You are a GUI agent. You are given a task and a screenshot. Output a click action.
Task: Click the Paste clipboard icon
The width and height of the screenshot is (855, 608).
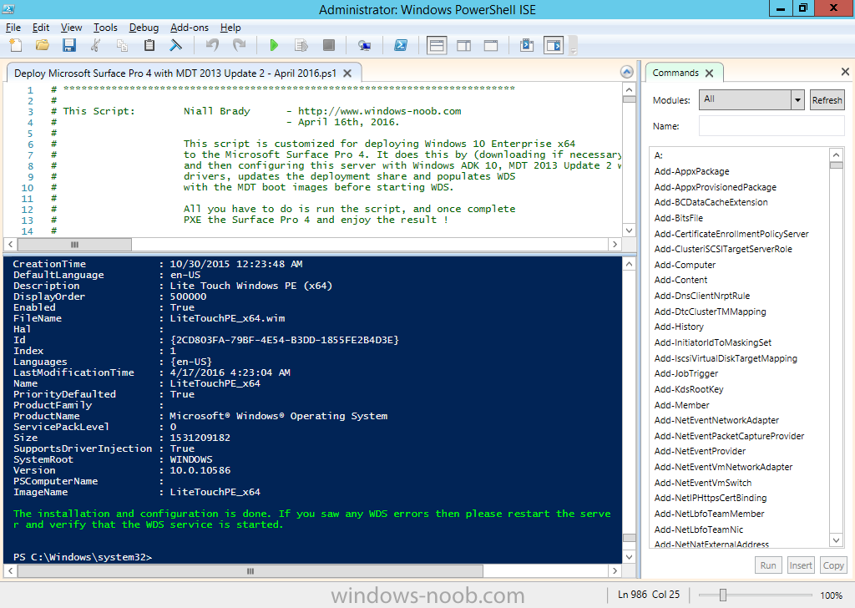149,45
